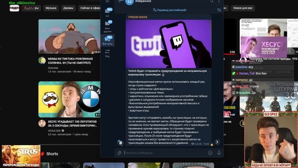Open the МЕМЫ ИЗ ТИКТОКА video thumbnail
298x168 pixels.
coord(69,36)
